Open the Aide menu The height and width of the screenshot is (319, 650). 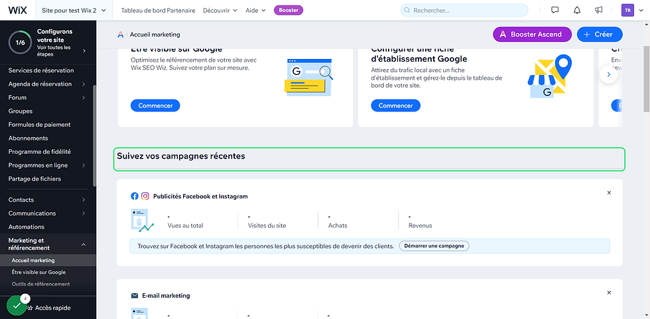[x=255, y=11]
